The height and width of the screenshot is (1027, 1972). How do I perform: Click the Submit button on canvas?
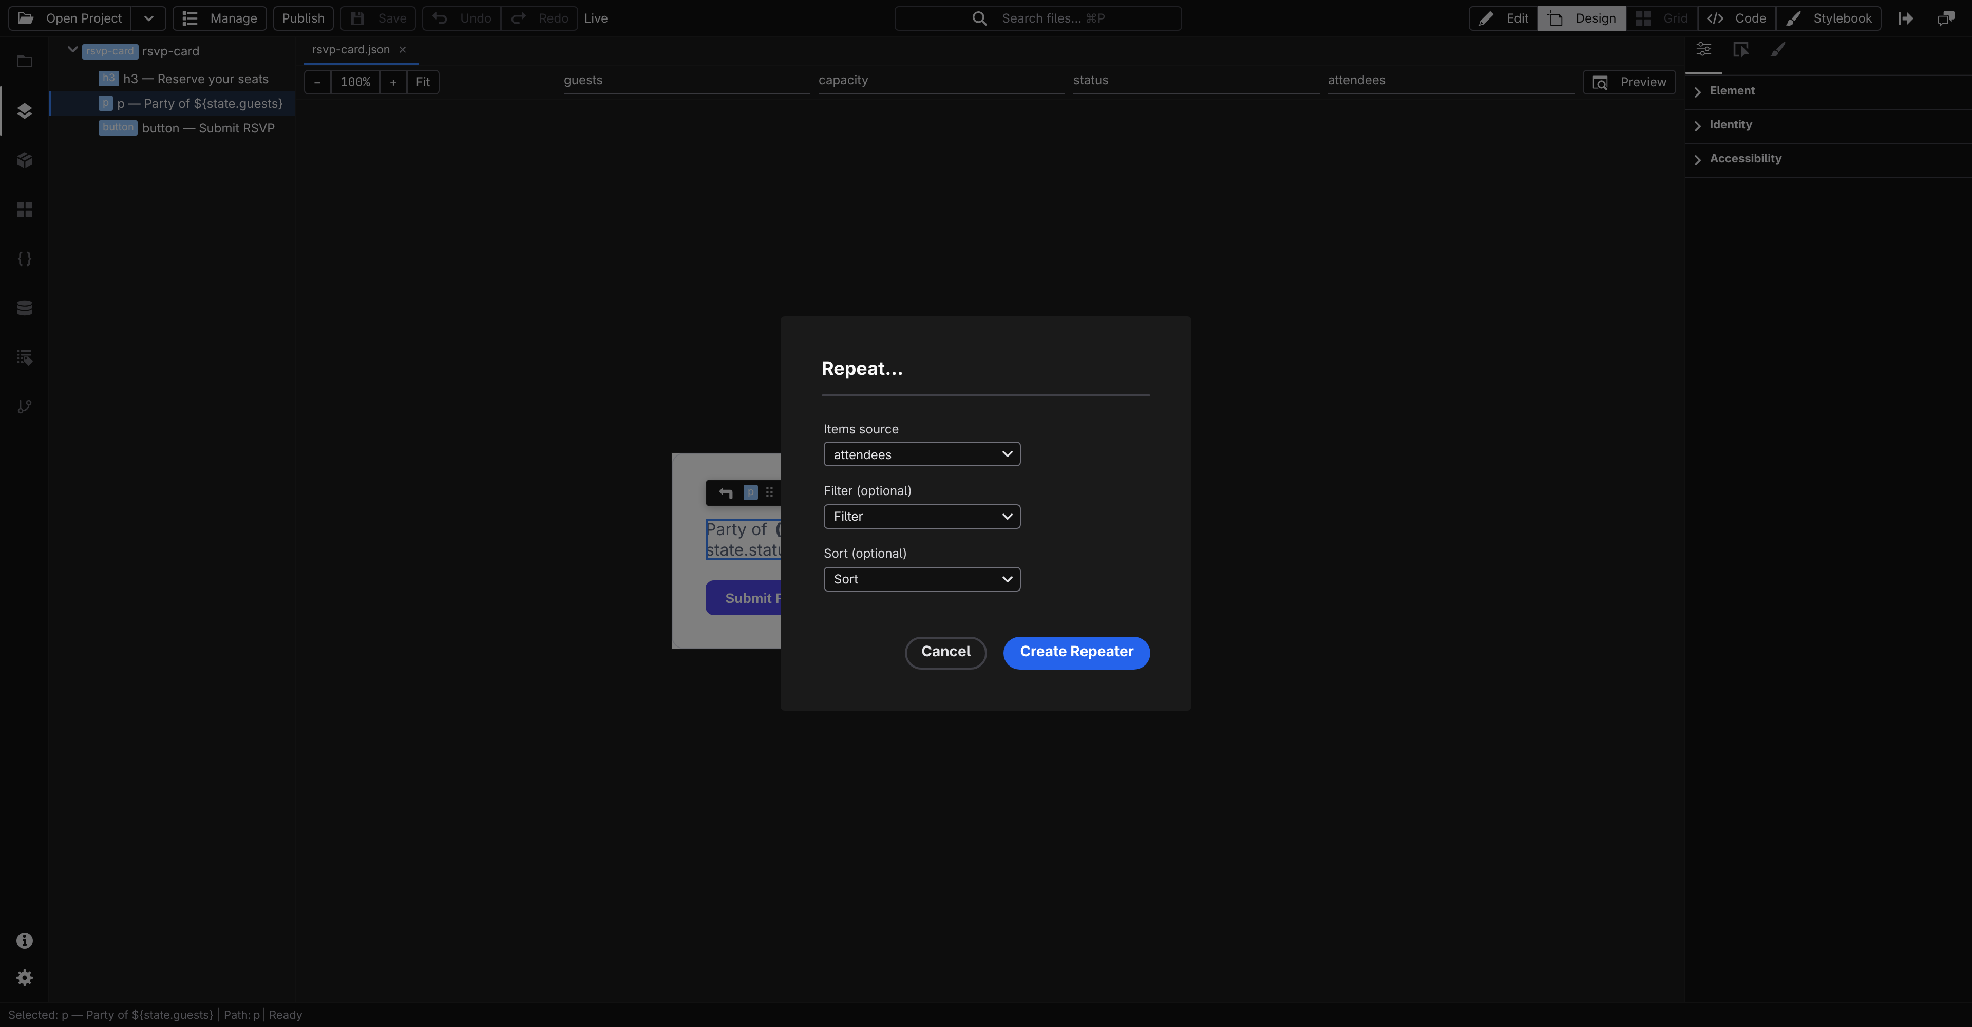point(743,598)
